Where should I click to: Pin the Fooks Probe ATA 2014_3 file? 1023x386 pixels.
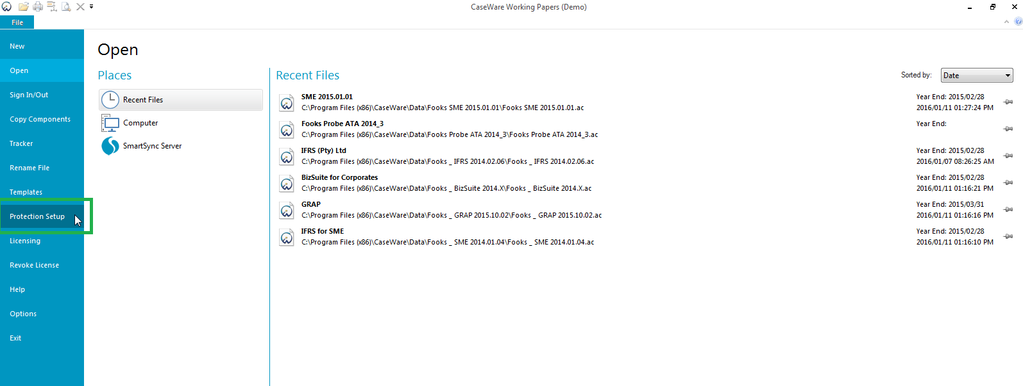point(1008,129)
